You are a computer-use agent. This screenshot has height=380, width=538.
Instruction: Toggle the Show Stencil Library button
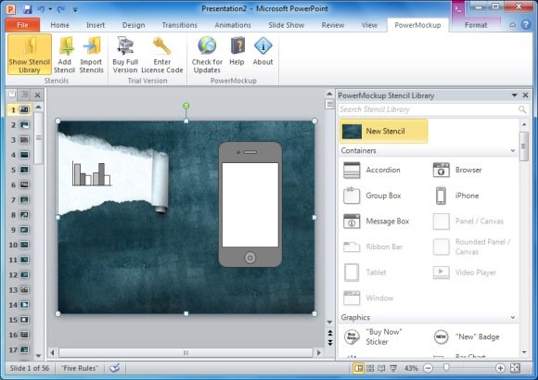coord(30,54)
